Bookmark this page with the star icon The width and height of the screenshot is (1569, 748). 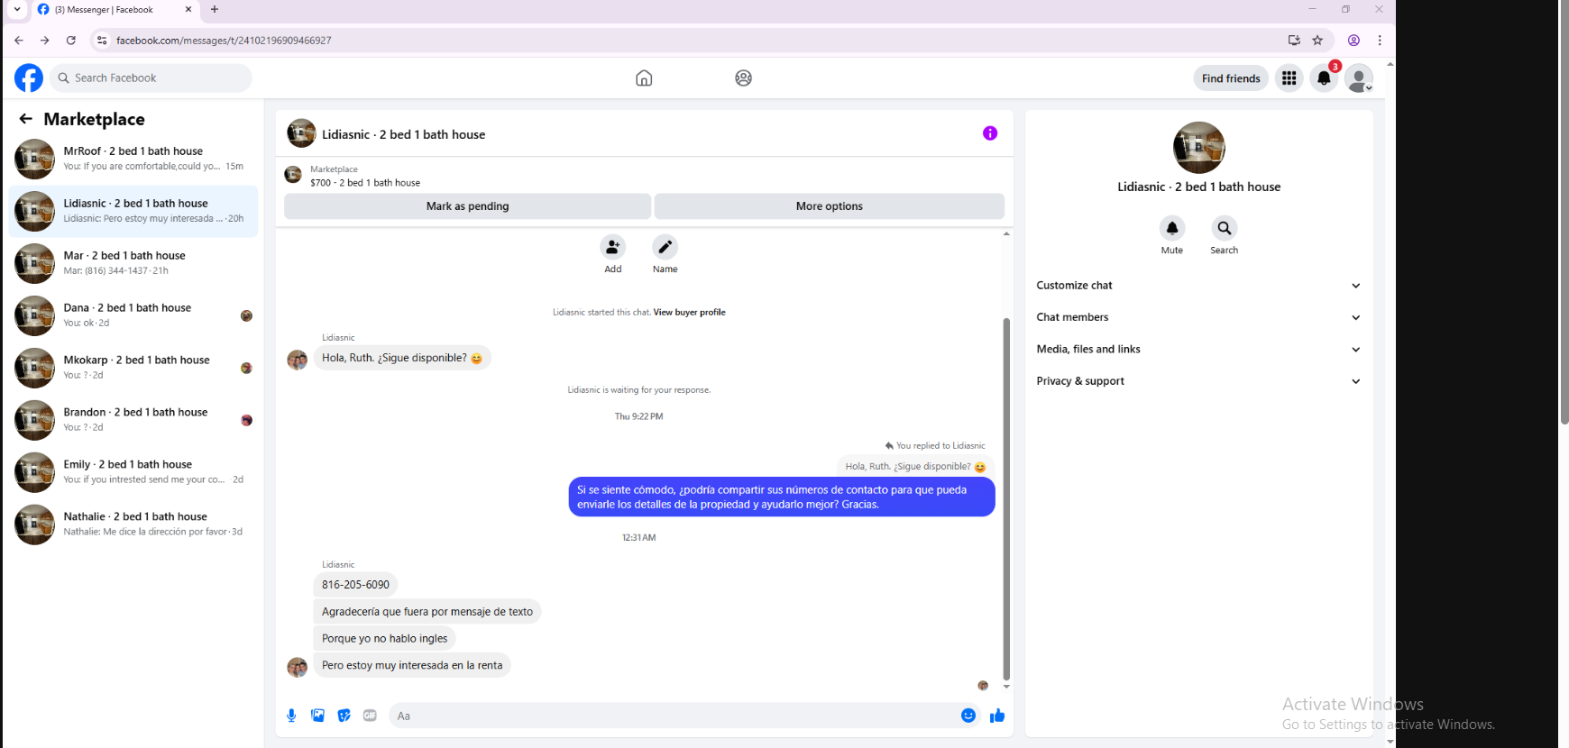1317,41
